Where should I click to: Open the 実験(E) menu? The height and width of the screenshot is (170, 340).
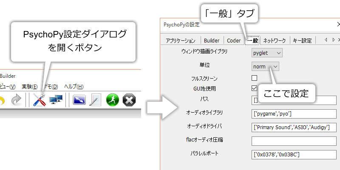29,87
